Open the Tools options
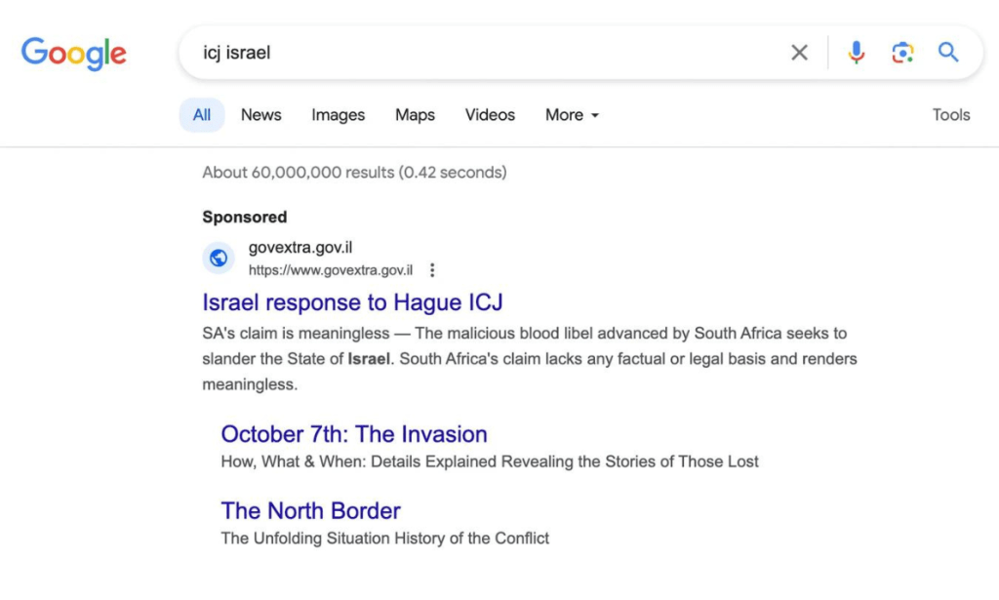Image resolution: width=999 pixels, height=600 pixels. click(951, 115)
